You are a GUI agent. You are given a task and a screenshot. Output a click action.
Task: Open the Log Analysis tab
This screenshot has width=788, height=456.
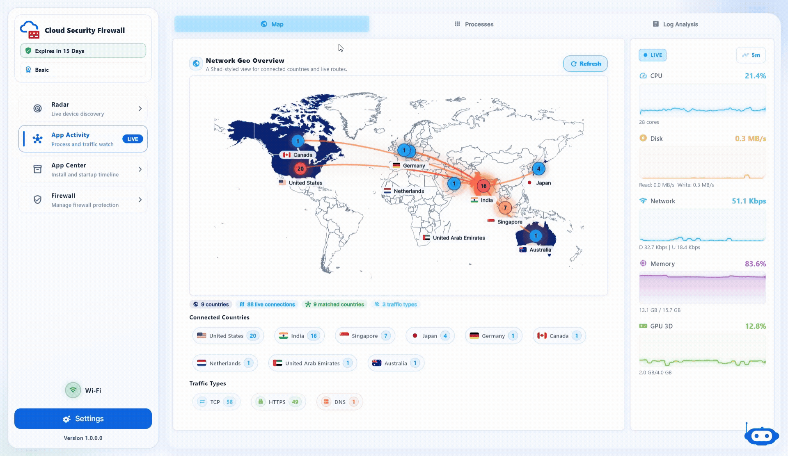click(x=675, y=24)
